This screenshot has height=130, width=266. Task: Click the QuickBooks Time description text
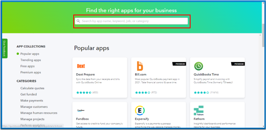point(213,81)
